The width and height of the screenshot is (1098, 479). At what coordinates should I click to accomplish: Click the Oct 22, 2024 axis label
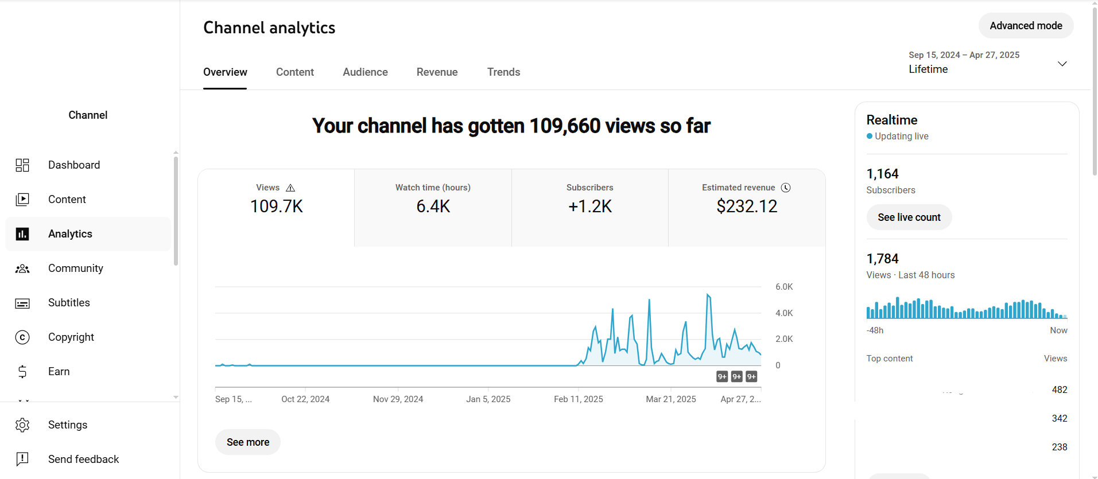305,399
